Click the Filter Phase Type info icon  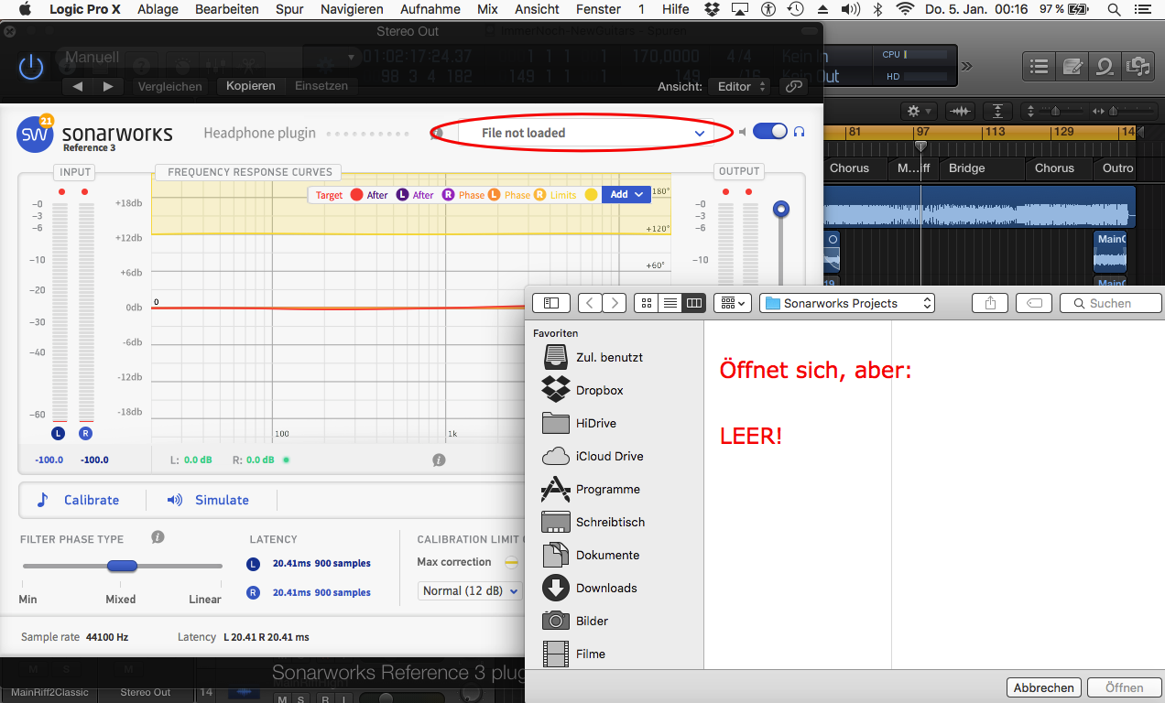pyautogui.click(x=158, y=537)
